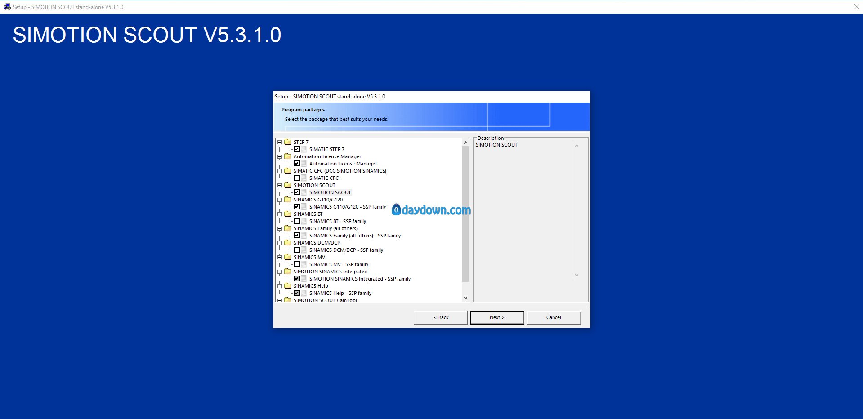Click the SIMATIC CFC (DCC SIMOTION SINAMICS) folder icon
The width and height of the screenshot is (863, 419).
pos(288,171)
